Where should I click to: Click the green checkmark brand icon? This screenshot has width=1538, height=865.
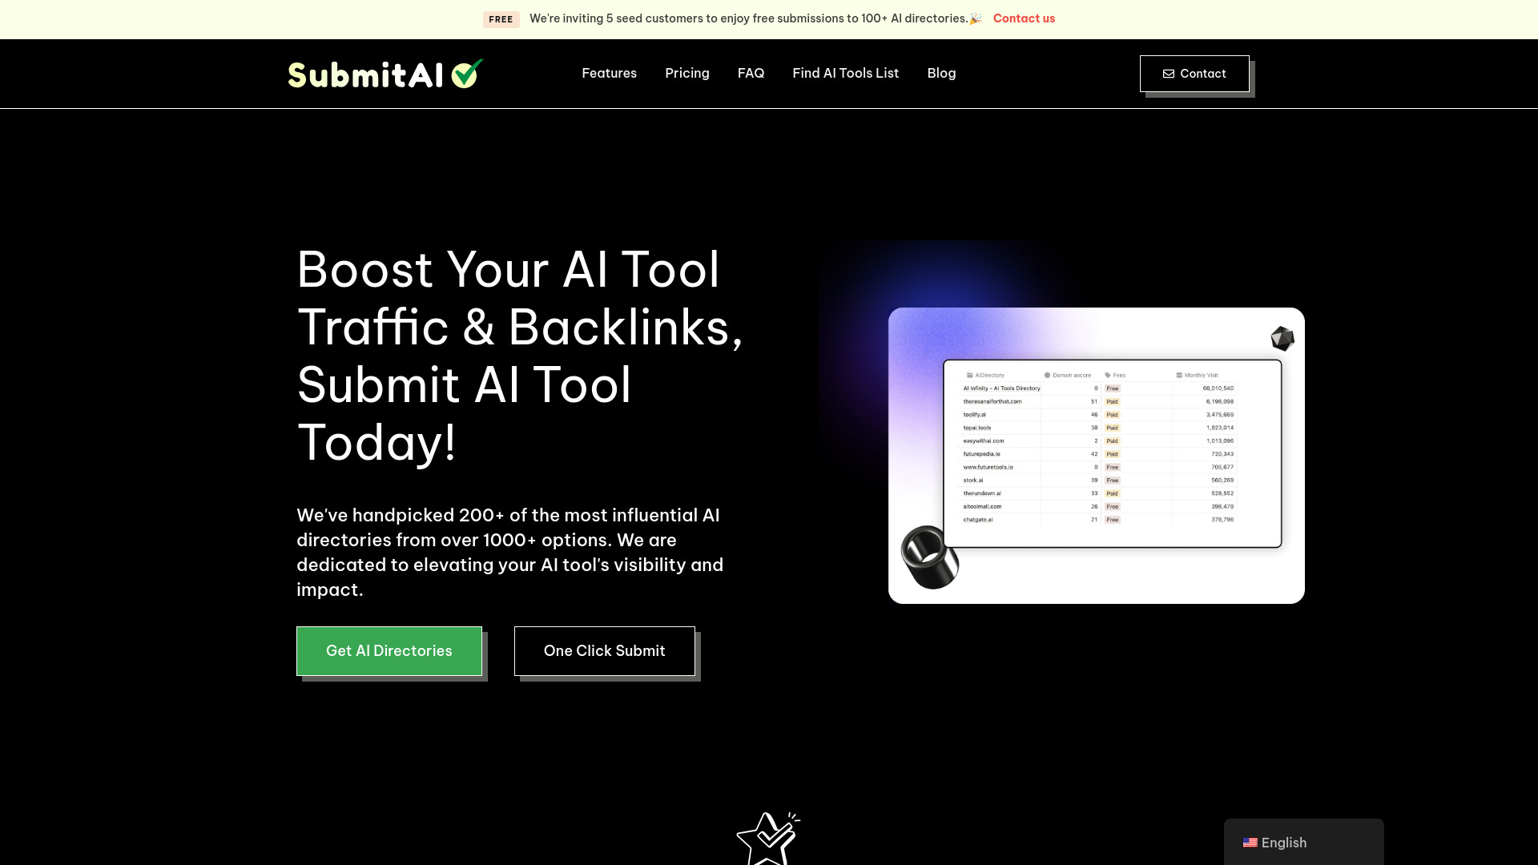(x=468, y=74)
